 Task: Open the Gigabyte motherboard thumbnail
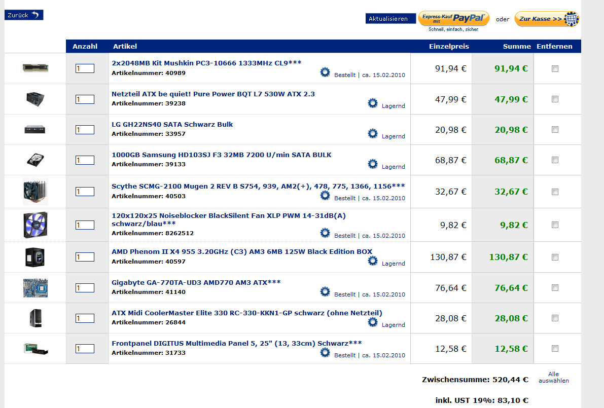point(35,287)
